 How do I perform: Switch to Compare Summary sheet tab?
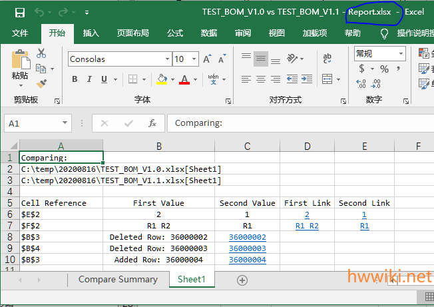click(118, 280)
